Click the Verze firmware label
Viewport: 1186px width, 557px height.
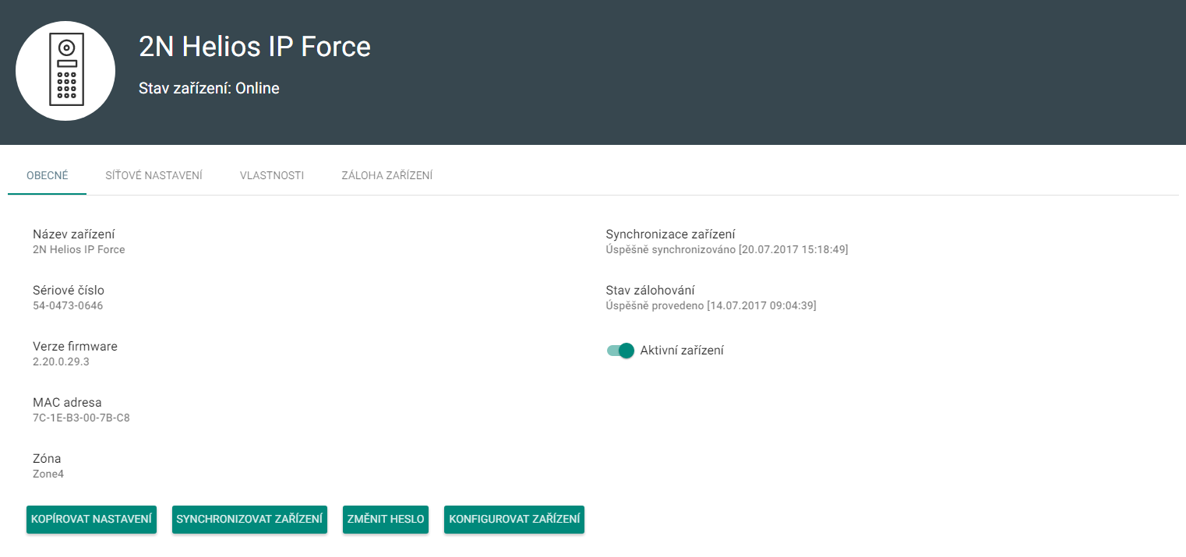click(x=75, y=347)
